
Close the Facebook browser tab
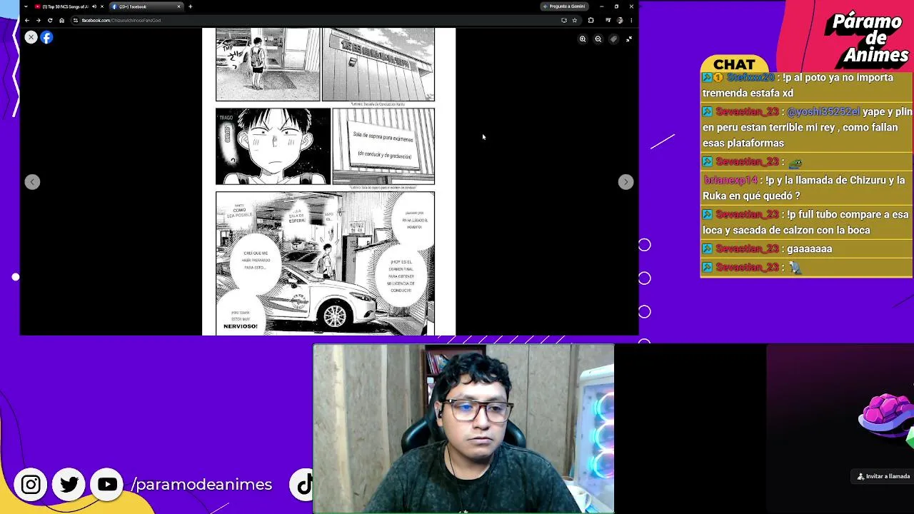coord(179,6)
